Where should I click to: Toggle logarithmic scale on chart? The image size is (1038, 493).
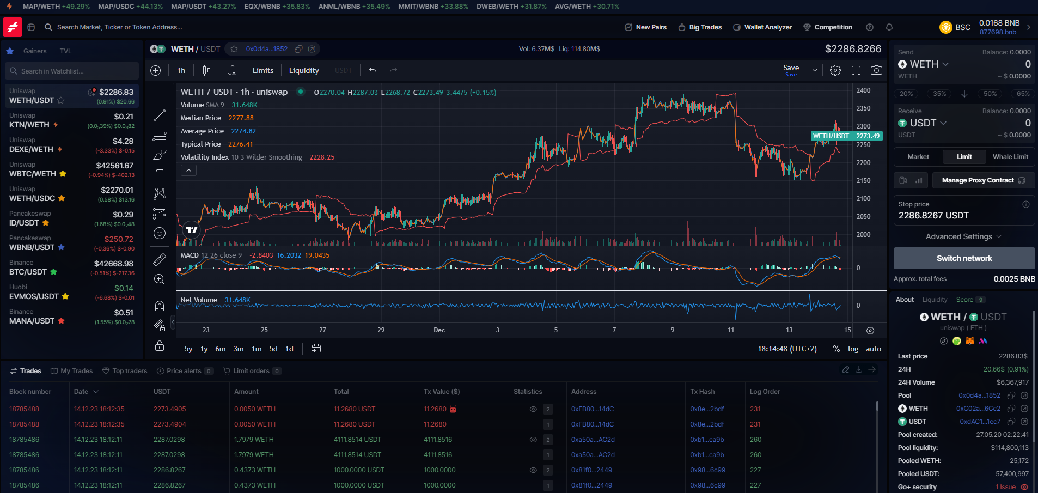tap(853, 349)
